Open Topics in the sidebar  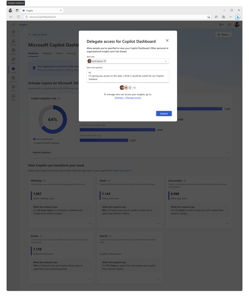[x=13, y=97]
